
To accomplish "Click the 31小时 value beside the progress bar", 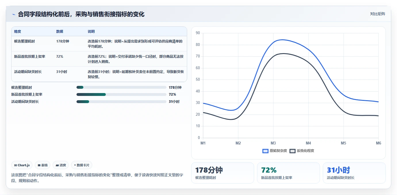I will tap(174, 102).
